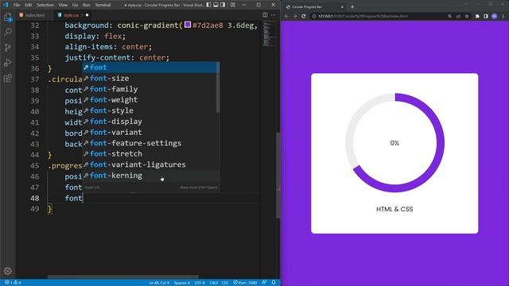
Task: Click the #7d2ae8 color swatch on line 32
Action: 188,25
